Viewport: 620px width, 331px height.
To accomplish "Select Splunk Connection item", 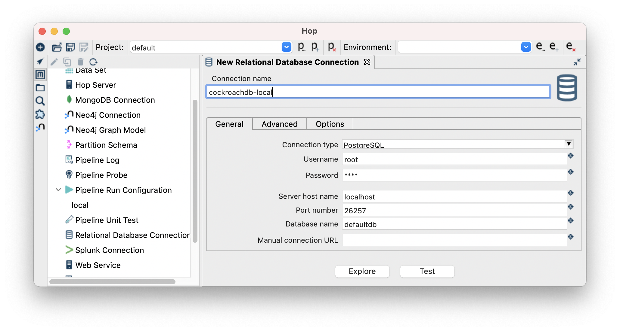I will pos(109,250).
